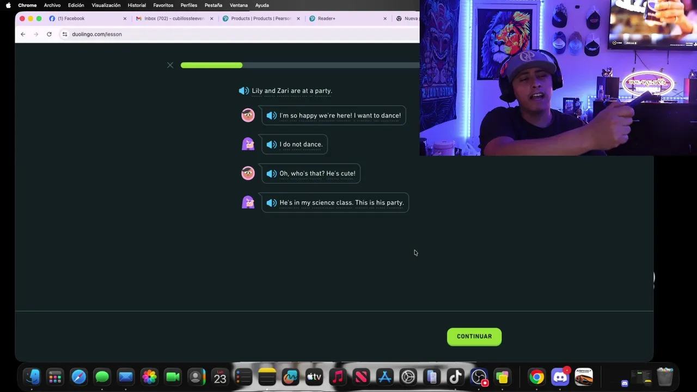Close the lesson with the X icon
Viewport: 697px width, 392px height.
click(x=170, y=65)
